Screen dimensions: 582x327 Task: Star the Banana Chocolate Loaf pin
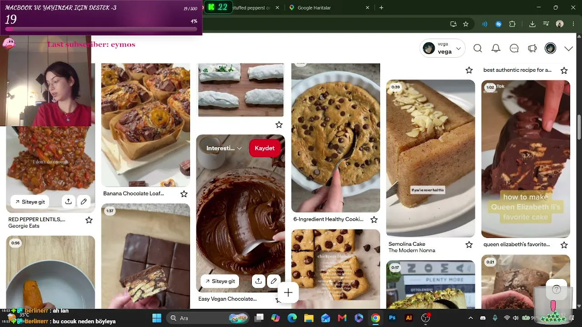(184, 194)
